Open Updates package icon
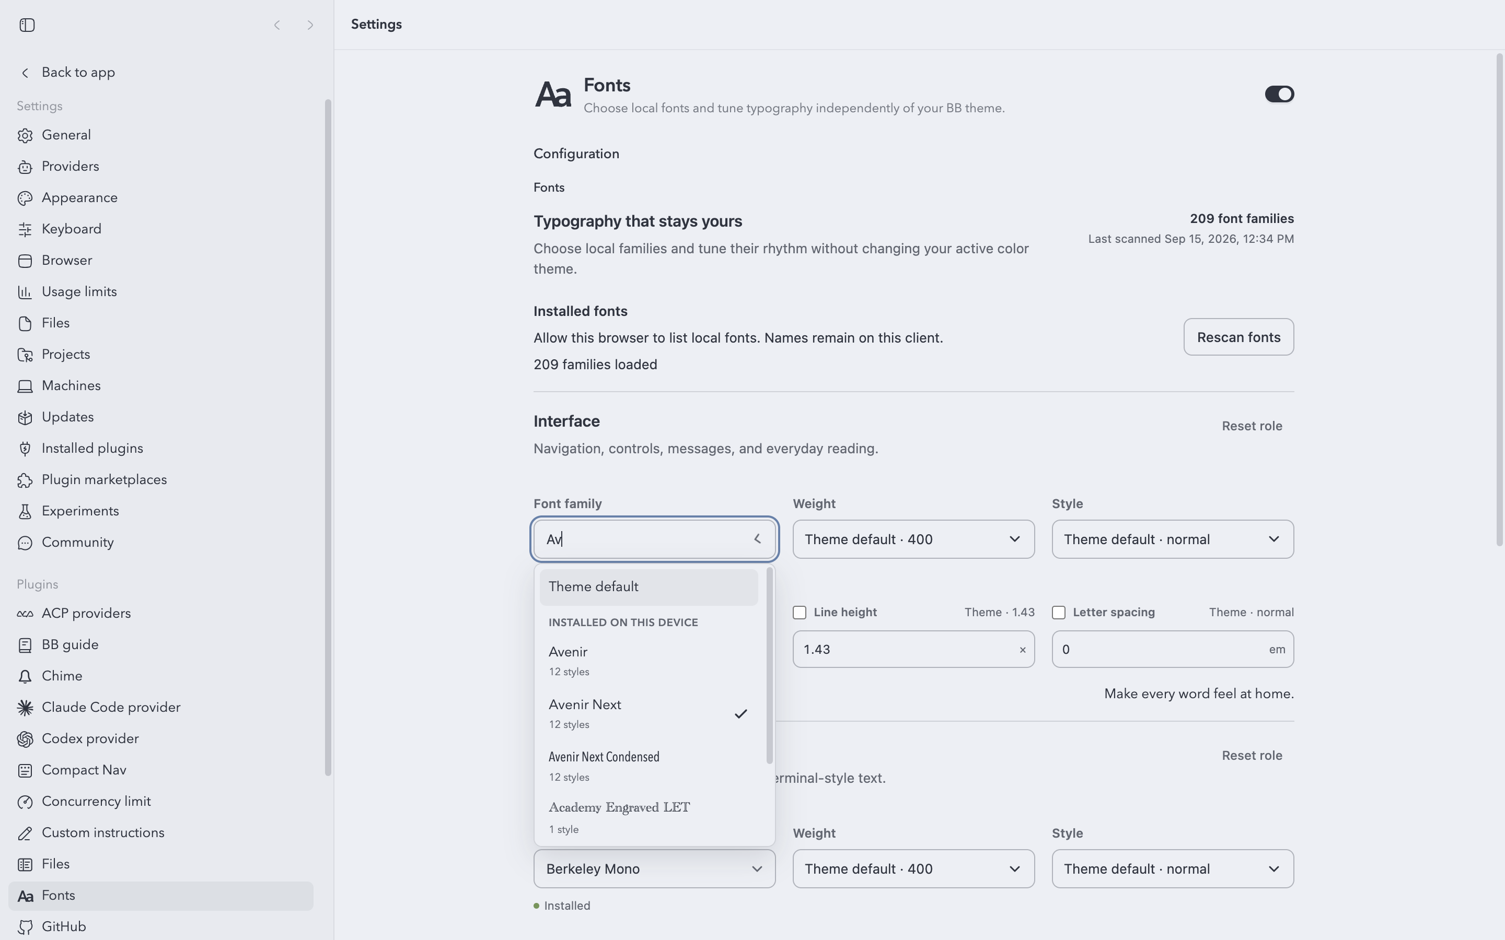The width and height of the screenshot is (1505, 940). tap(25, 417)
